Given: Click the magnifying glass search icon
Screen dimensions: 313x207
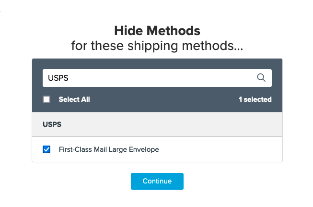Looking at the screenshot, I should click(261, 78).
